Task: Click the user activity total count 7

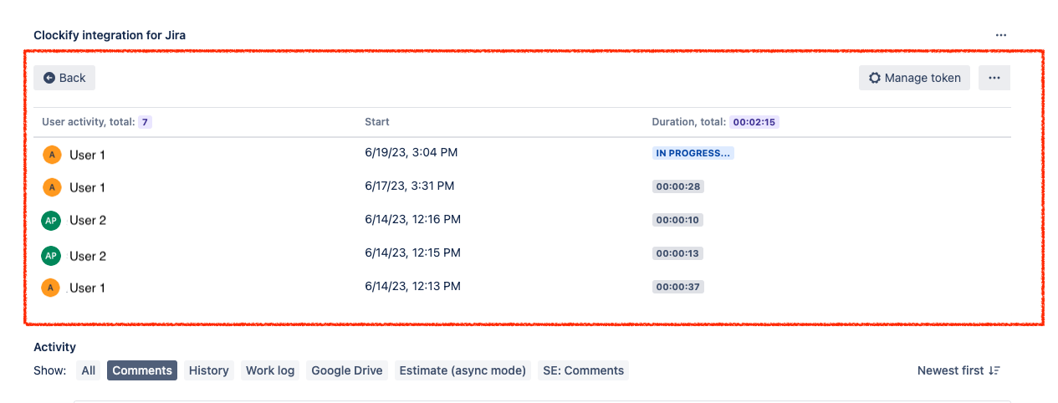Action: pyautogui.click(x=145, y=122)
